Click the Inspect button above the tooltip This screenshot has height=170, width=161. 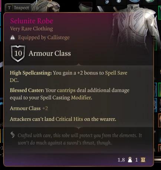pos(18,8)
